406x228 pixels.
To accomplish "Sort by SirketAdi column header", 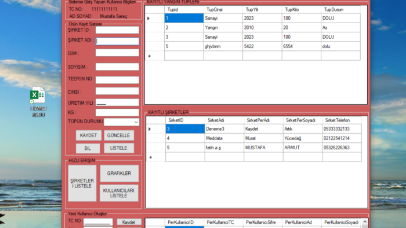I will point(224,120).
